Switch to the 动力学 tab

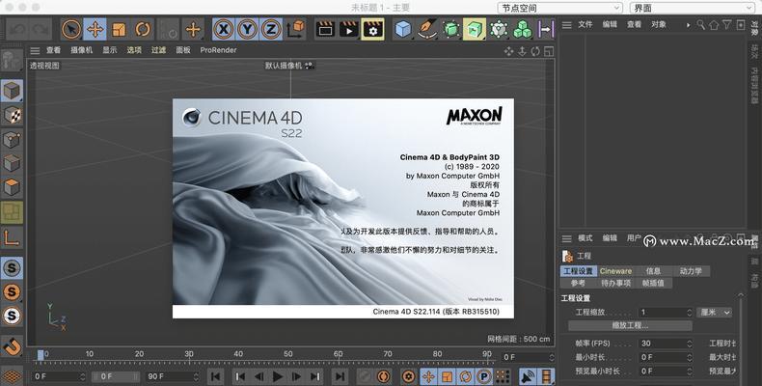691,271
